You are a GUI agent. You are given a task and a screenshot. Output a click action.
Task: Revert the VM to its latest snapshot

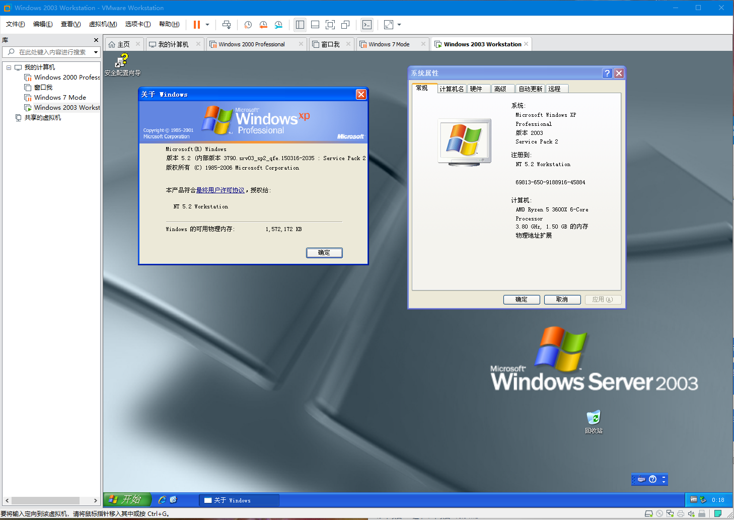pos(263,24)
